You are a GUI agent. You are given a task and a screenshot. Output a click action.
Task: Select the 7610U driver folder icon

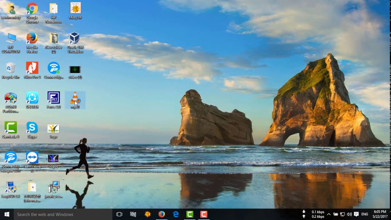tap(32, 192)
